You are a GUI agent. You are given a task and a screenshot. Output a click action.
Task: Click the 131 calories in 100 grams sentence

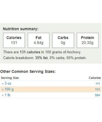click(42, 52)
